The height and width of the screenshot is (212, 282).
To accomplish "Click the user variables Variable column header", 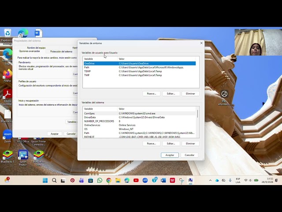I will point(100,59).
